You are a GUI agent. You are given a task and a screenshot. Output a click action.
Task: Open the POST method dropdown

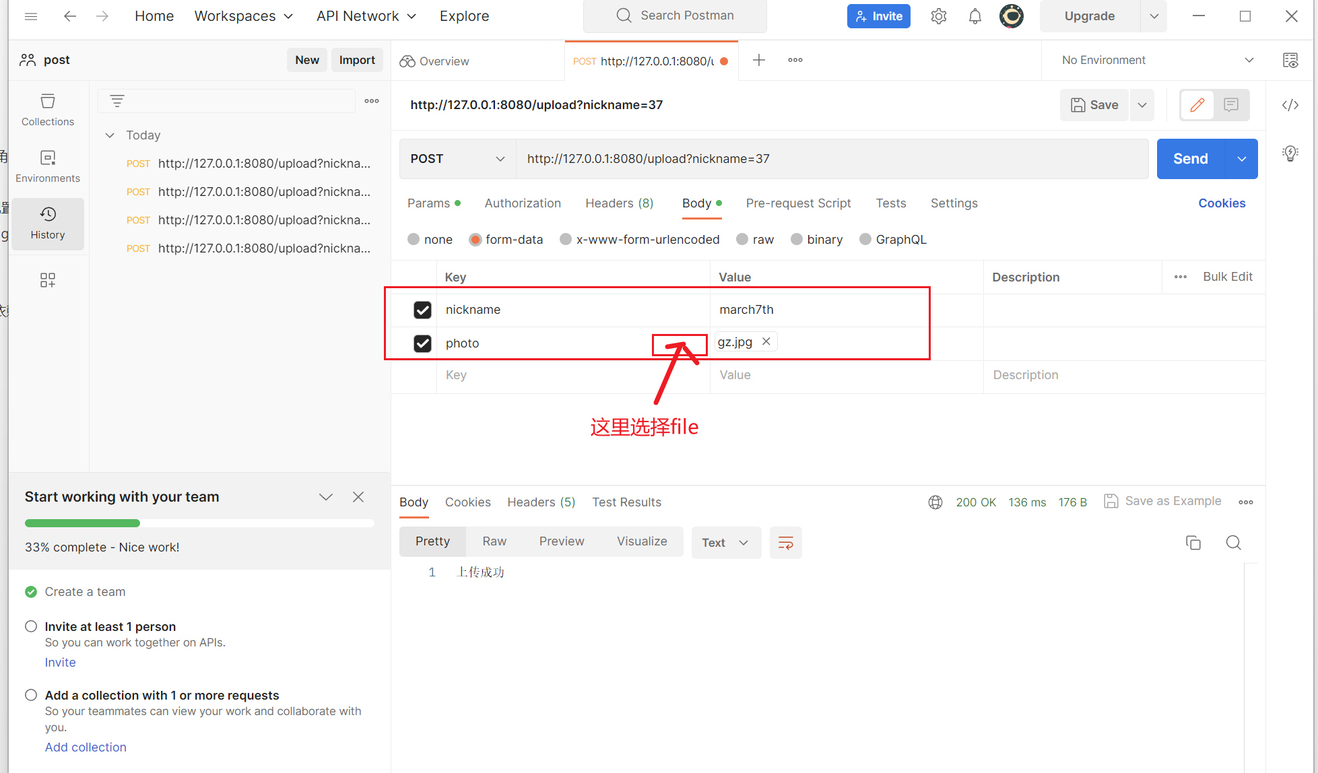[x=457, y=159]
